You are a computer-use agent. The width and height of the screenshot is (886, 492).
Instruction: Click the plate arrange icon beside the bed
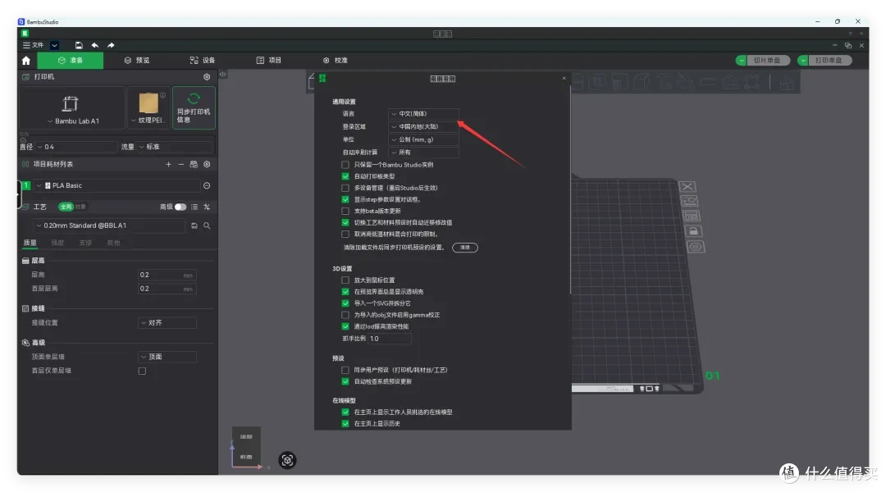tap(692, 216)
